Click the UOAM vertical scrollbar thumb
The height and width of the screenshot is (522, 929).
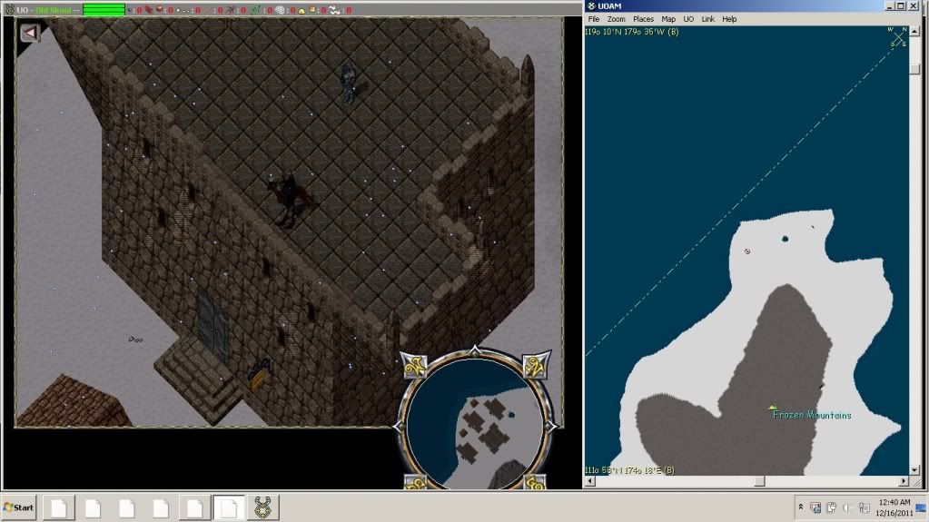click(x=914, y=69)
